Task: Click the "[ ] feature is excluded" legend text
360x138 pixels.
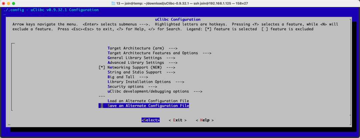Action: [x=287, y=29]
